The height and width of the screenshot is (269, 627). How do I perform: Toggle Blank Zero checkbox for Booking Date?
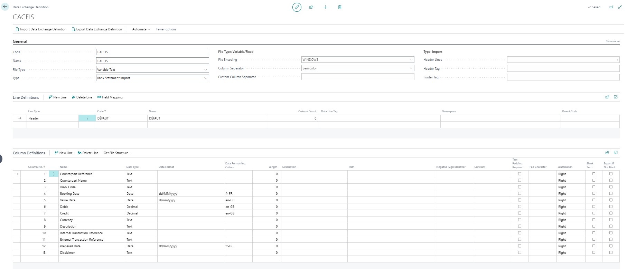click(594, 193)
